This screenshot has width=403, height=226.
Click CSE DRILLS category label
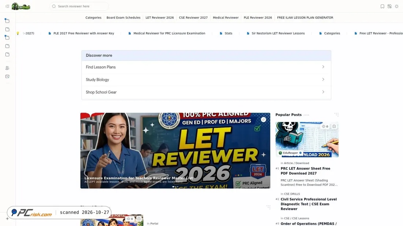point(292,194)
